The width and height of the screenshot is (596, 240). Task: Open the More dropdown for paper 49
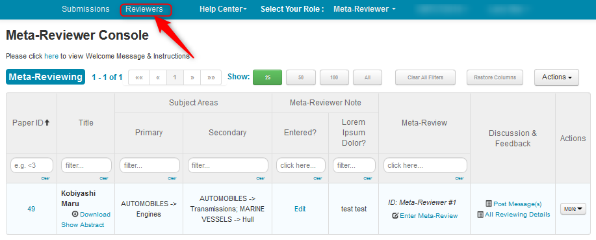point(573,209)
